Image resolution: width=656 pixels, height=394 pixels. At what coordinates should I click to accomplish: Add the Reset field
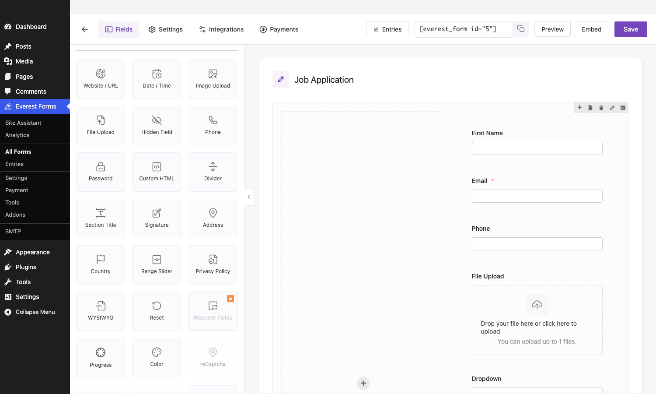point(157,311)
